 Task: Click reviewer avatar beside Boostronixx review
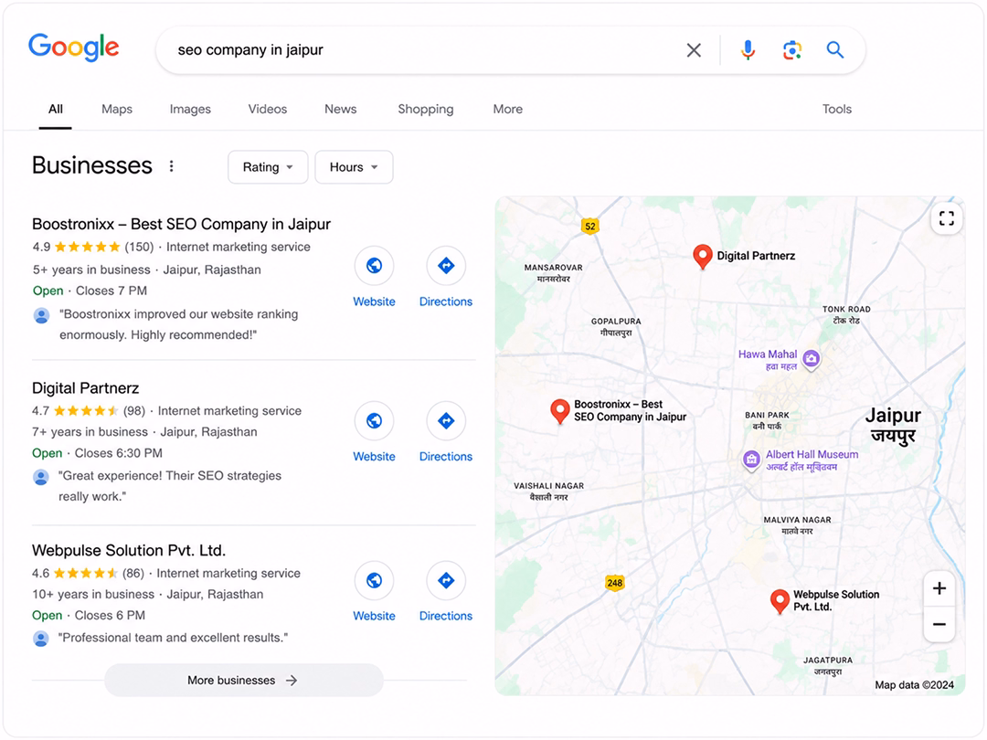[x=41, y=315]
